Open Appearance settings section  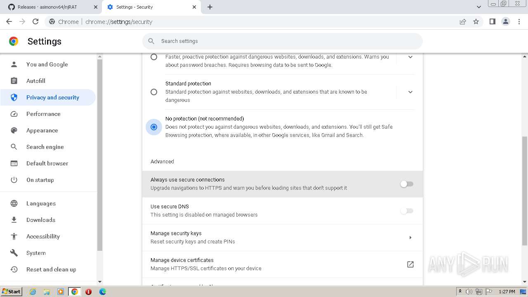click(x=48, y=130)
